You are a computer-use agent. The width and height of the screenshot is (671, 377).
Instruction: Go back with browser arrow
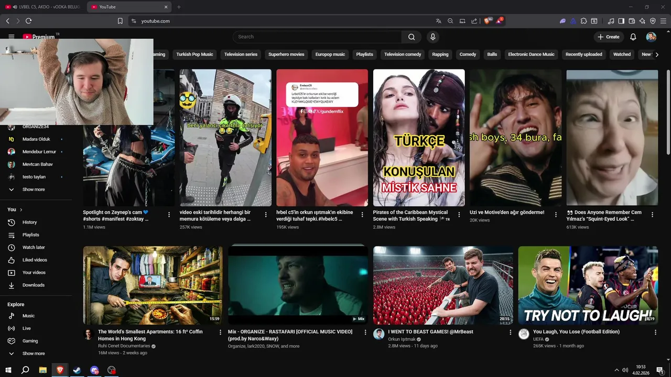(x=7, y=21)
